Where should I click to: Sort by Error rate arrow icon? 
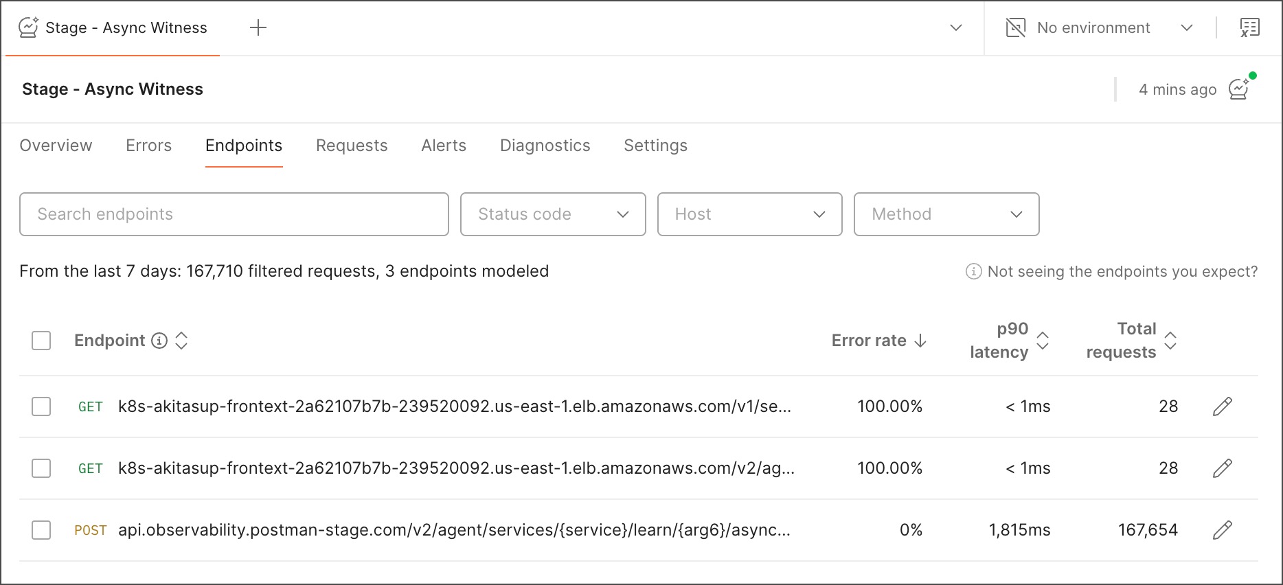point(921,341)
